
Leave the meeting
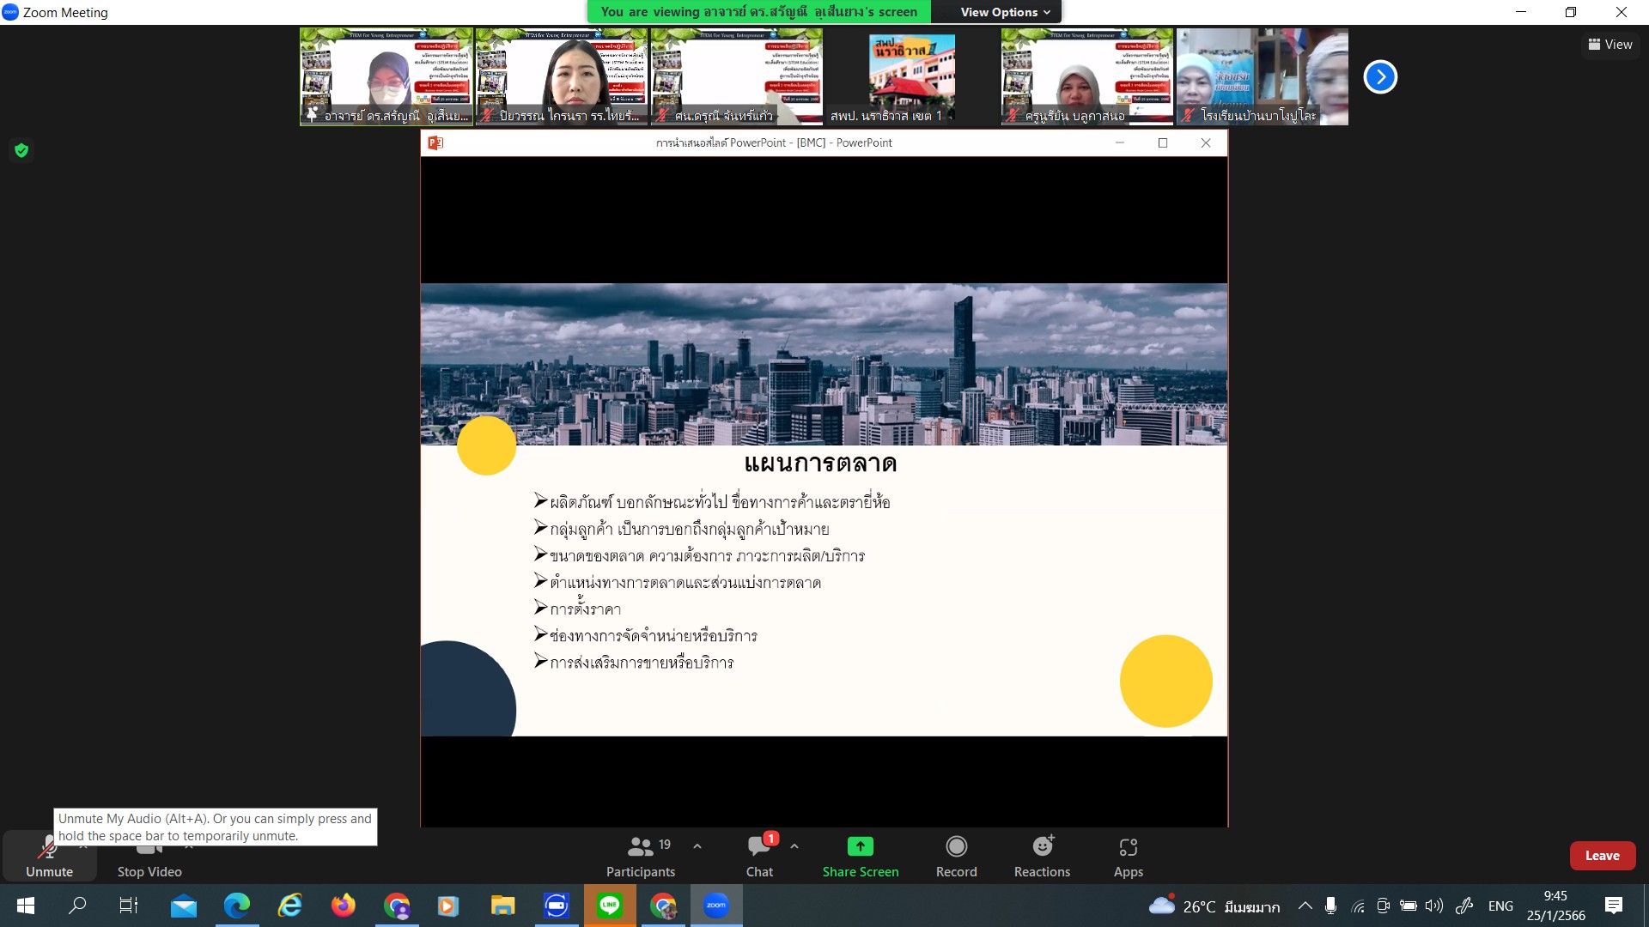1602,856
